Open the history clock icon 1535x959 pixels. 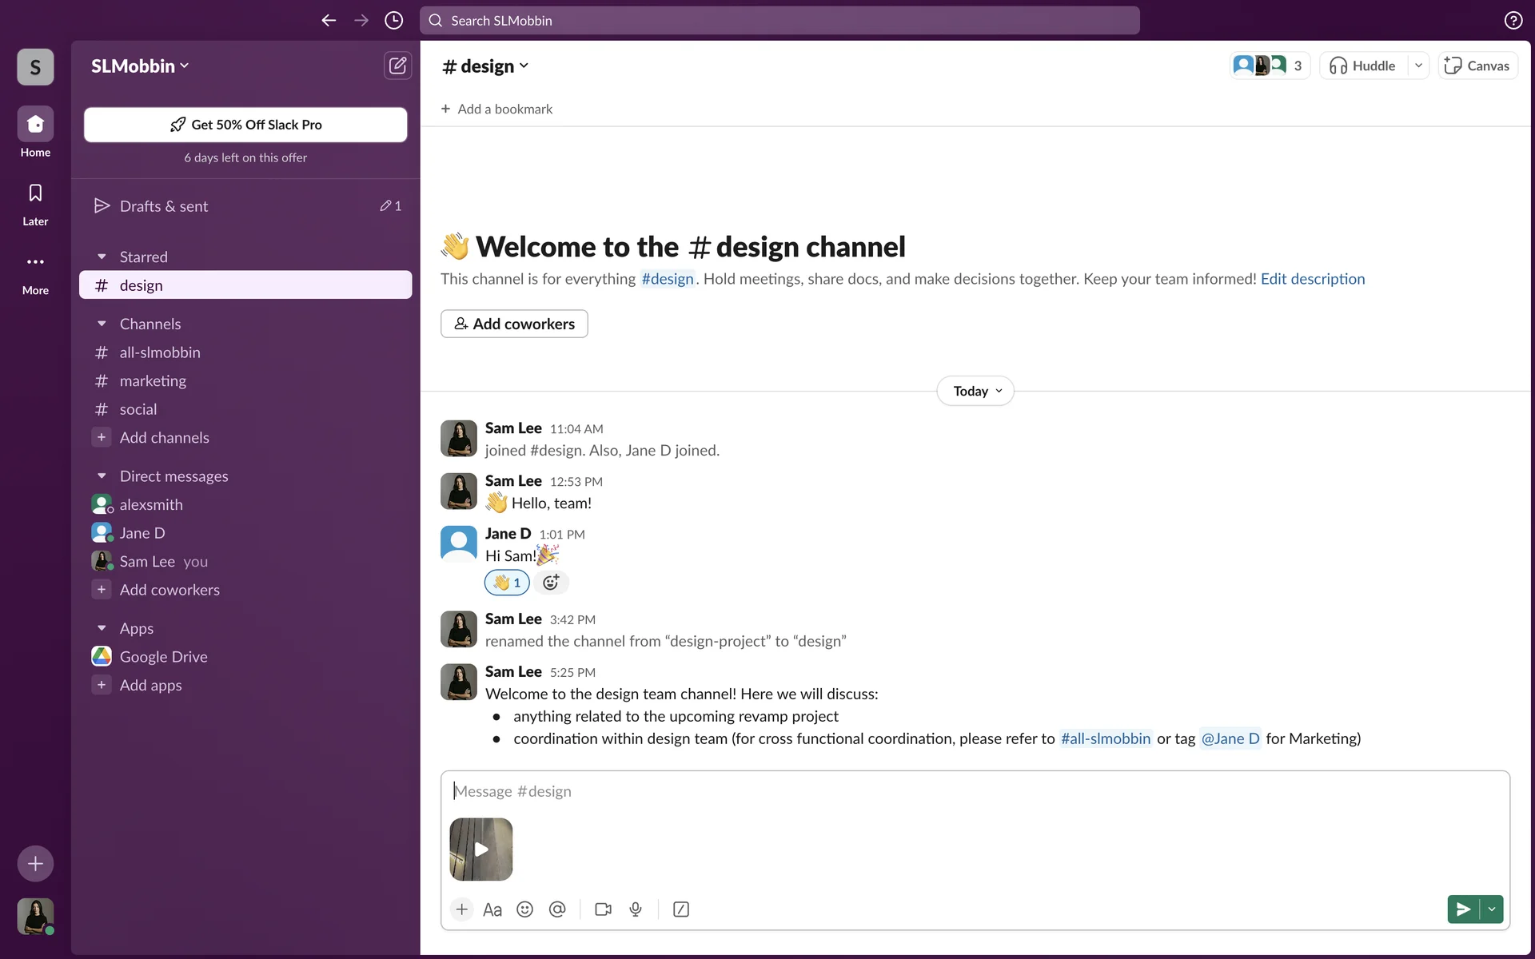(393, 21)
